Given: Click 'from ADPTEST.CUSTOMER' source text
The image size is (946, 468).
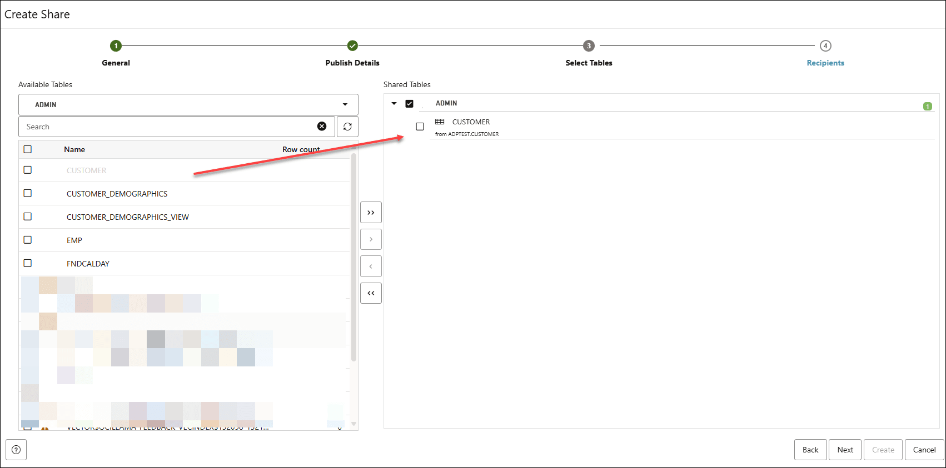Looking at the screenshot, I should coord(467,134).
